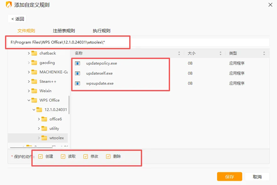This screenshot has height=185, width=277.
Task: Select the updatepolicy.exe file name
Action: [x=102, y=63]
